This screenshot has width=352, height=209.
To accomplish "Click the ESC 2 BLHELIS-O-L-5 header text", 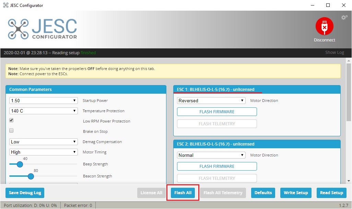I will pyautogui.click(x=215, y=144).
